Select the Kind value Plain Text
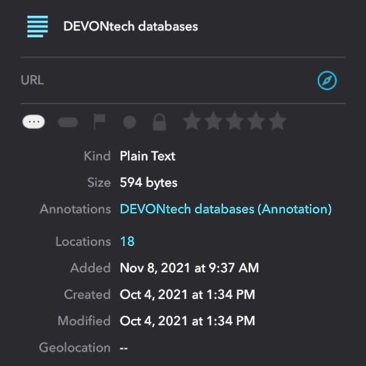The height and width of the screenshot is (366, 366). (148, 156)
